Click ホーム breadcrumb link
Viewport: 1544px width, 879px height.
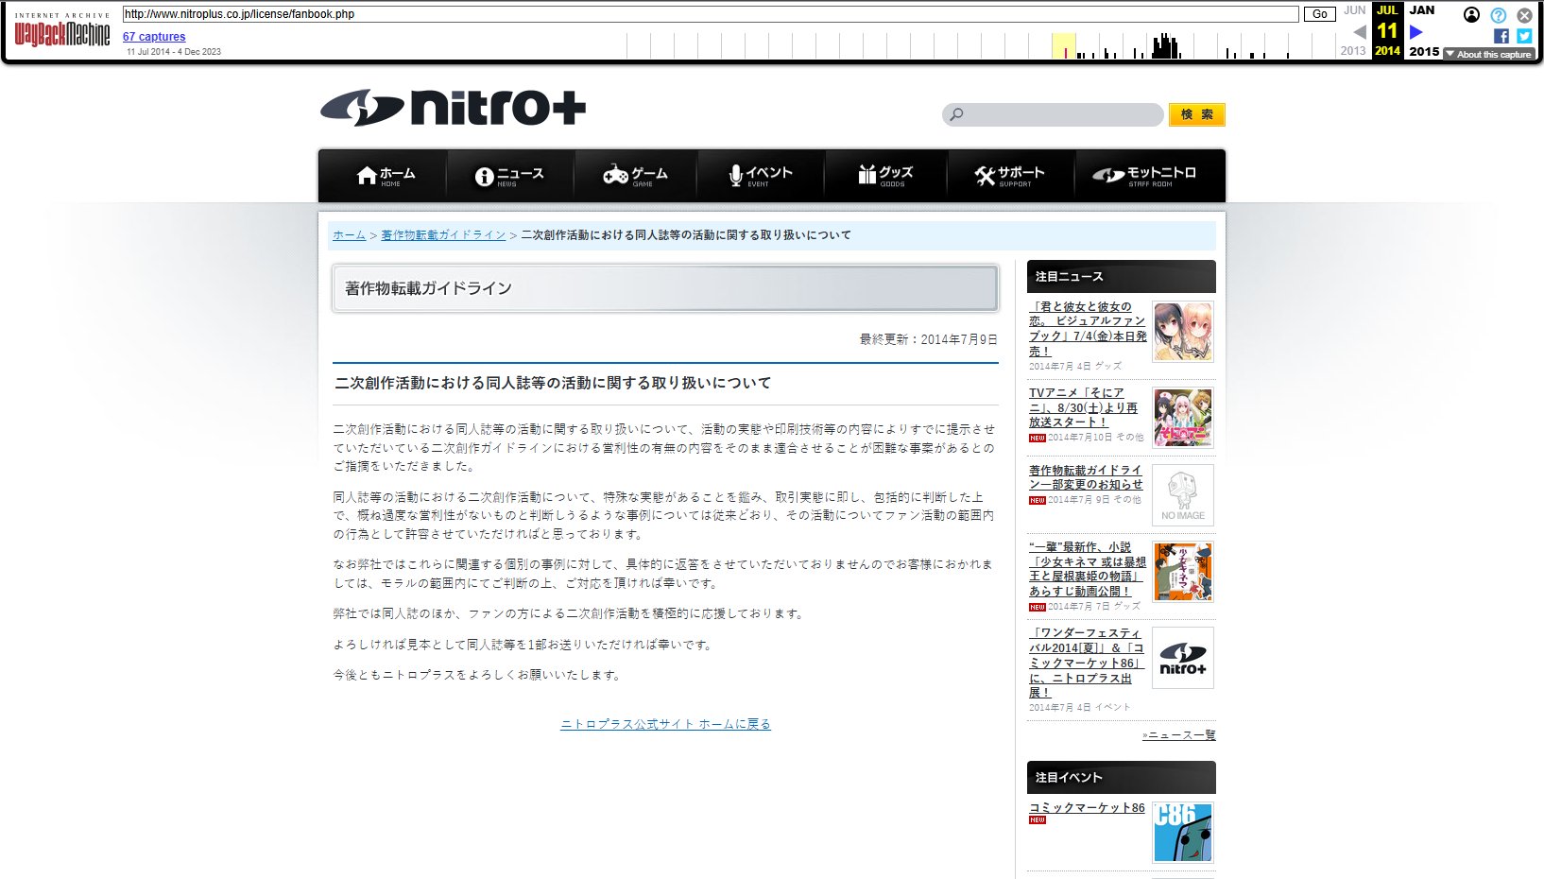(349, 235)
